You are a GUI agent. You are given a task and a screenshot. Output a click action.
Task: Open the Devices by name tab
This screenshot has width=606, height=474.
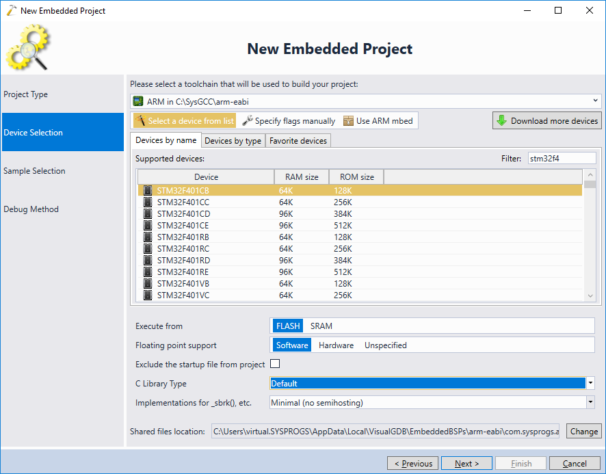(166, 140)
